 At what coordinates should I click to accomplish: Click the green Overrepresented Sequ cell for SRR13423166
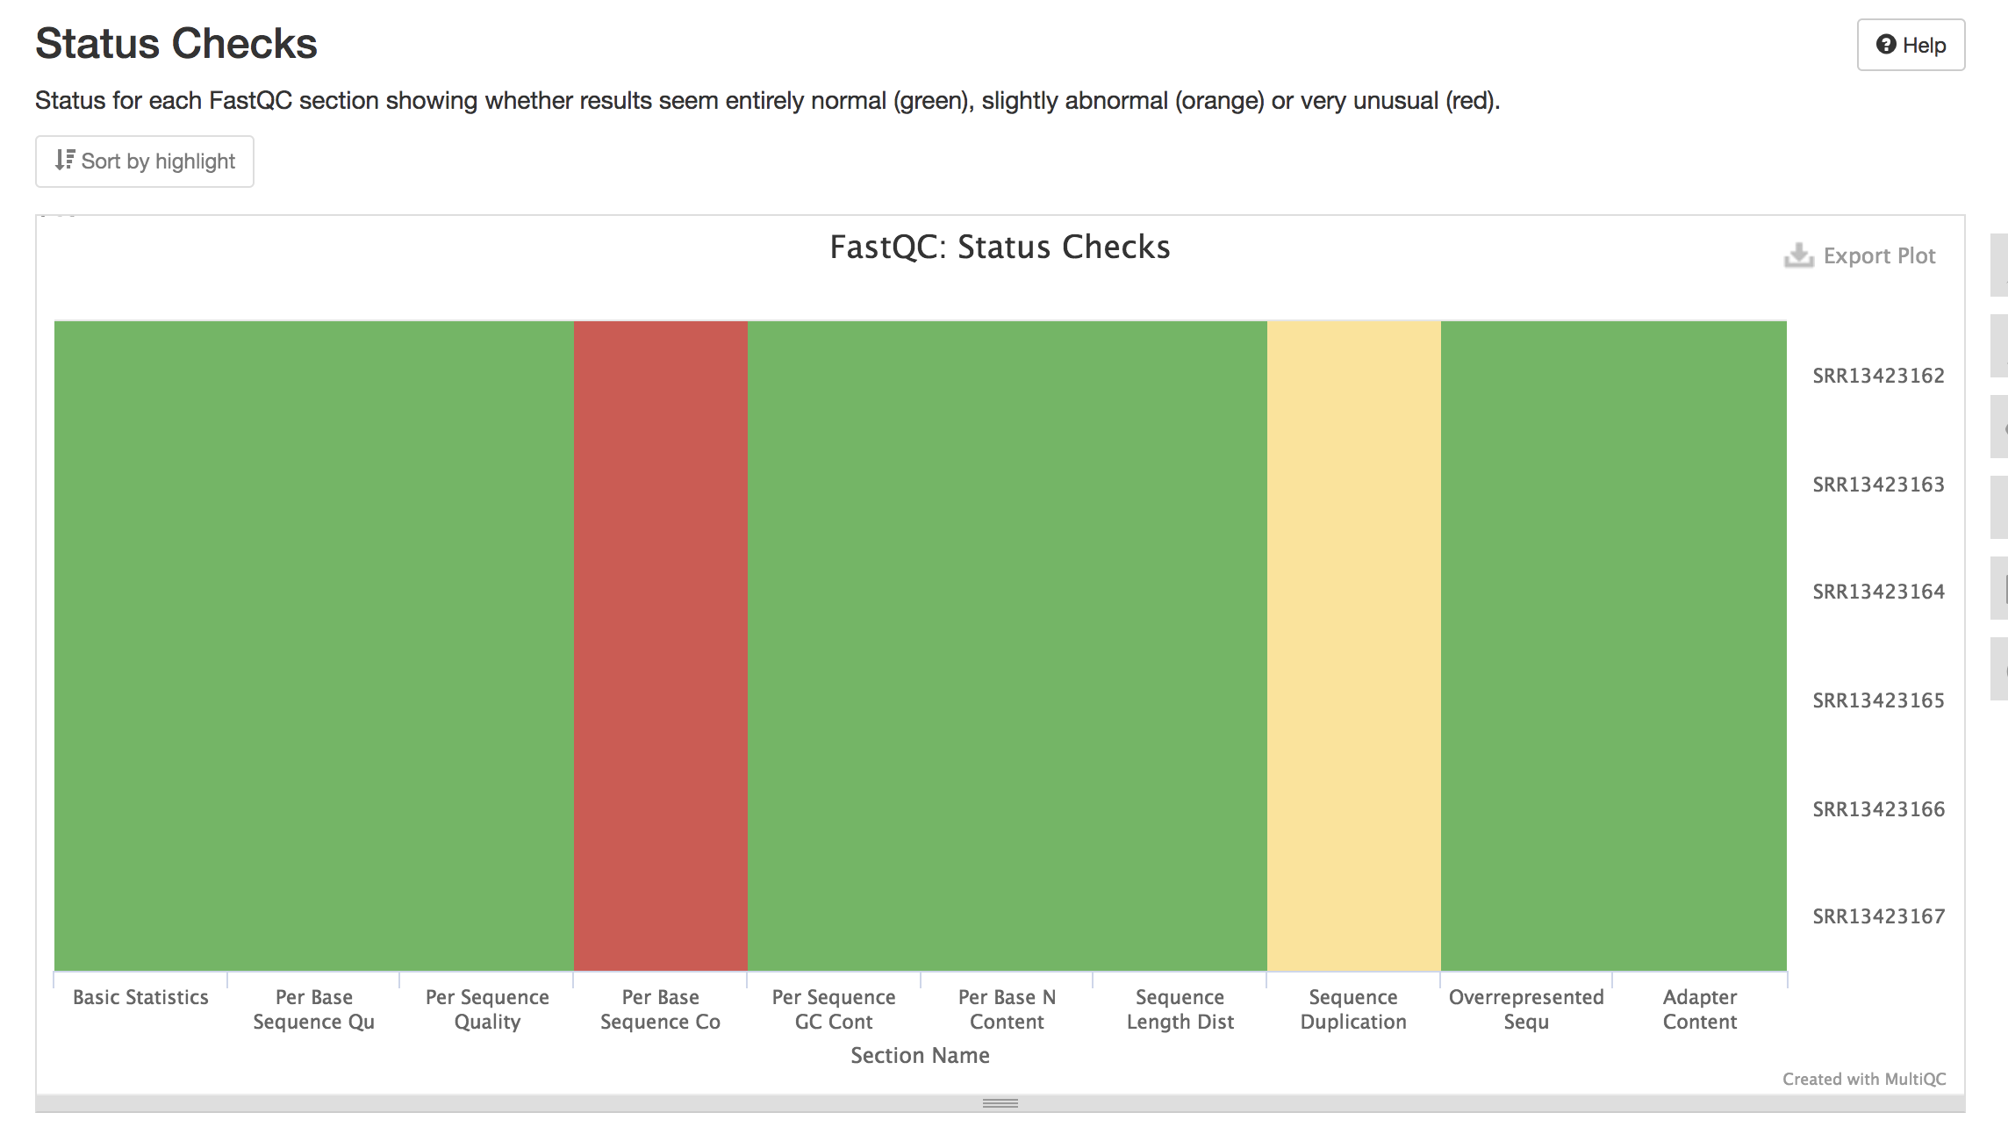point(1526,808)
